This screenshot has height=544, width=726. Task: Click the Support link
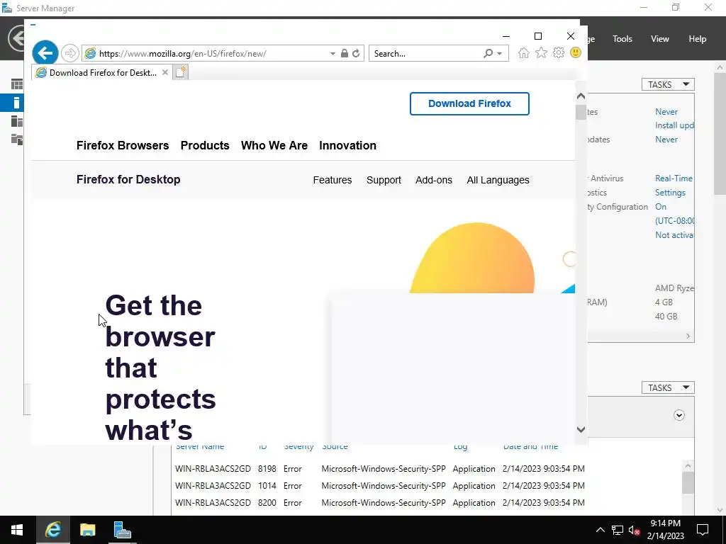pos(384,180)
